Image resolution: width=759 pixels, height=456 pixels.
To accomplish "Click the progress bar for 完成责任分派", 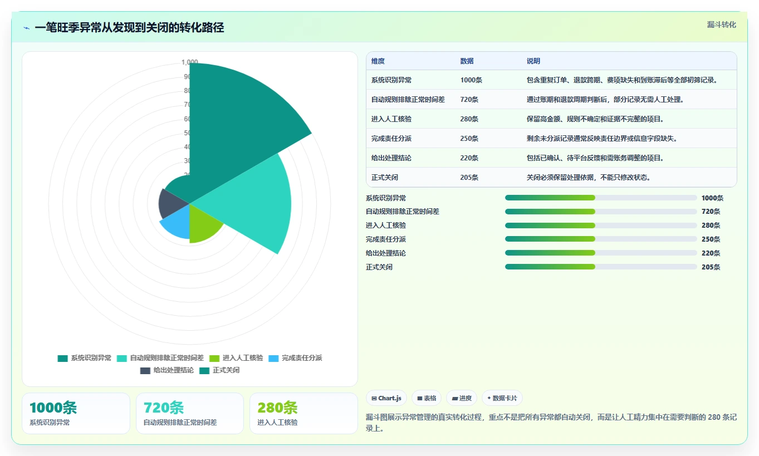I will pyautogui.click(x=601, y=239).
